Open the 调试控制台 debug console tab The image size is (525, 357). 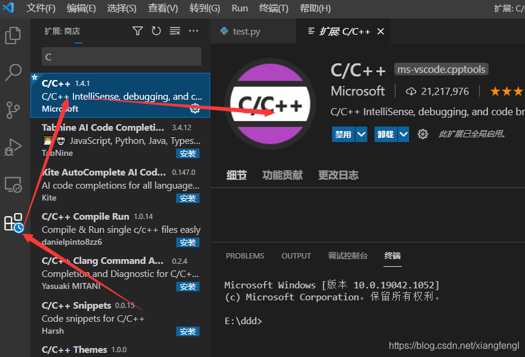tap(348, 256)
